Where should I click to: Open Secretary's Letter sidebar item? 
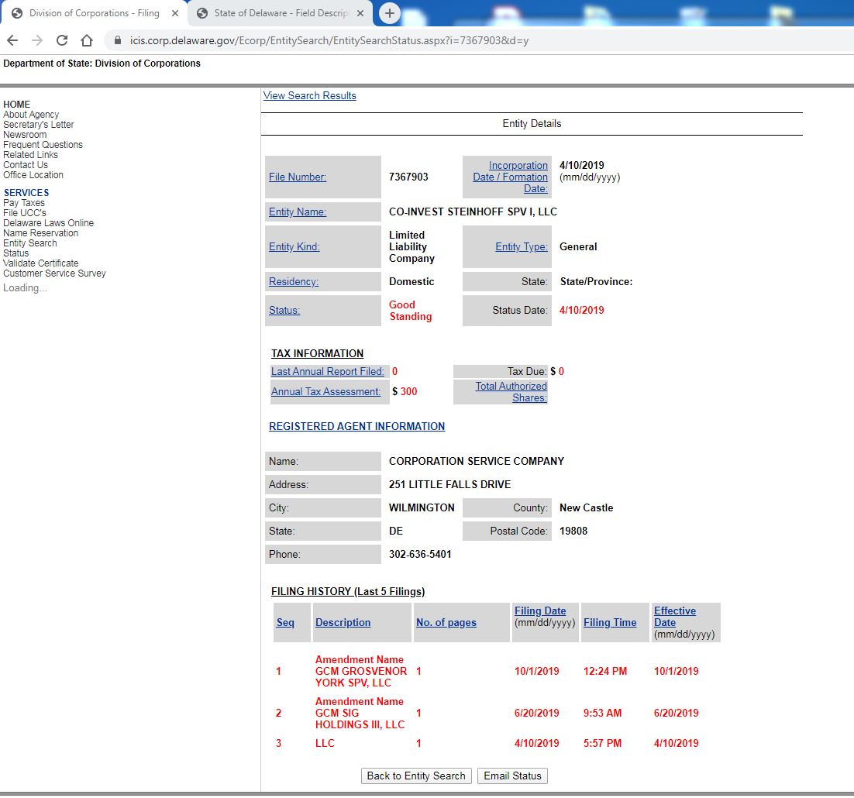click(38, 125)
